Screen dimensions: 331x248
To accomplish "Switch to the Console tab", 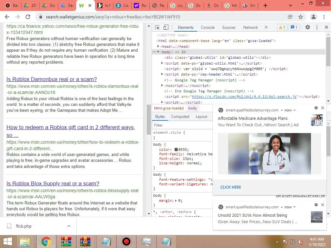I will point(208,27).
